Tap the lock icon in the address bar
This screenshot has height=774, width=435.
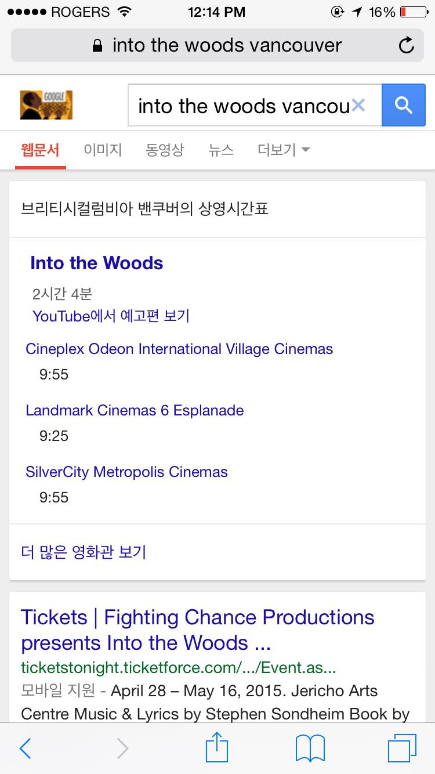(98, 45)
